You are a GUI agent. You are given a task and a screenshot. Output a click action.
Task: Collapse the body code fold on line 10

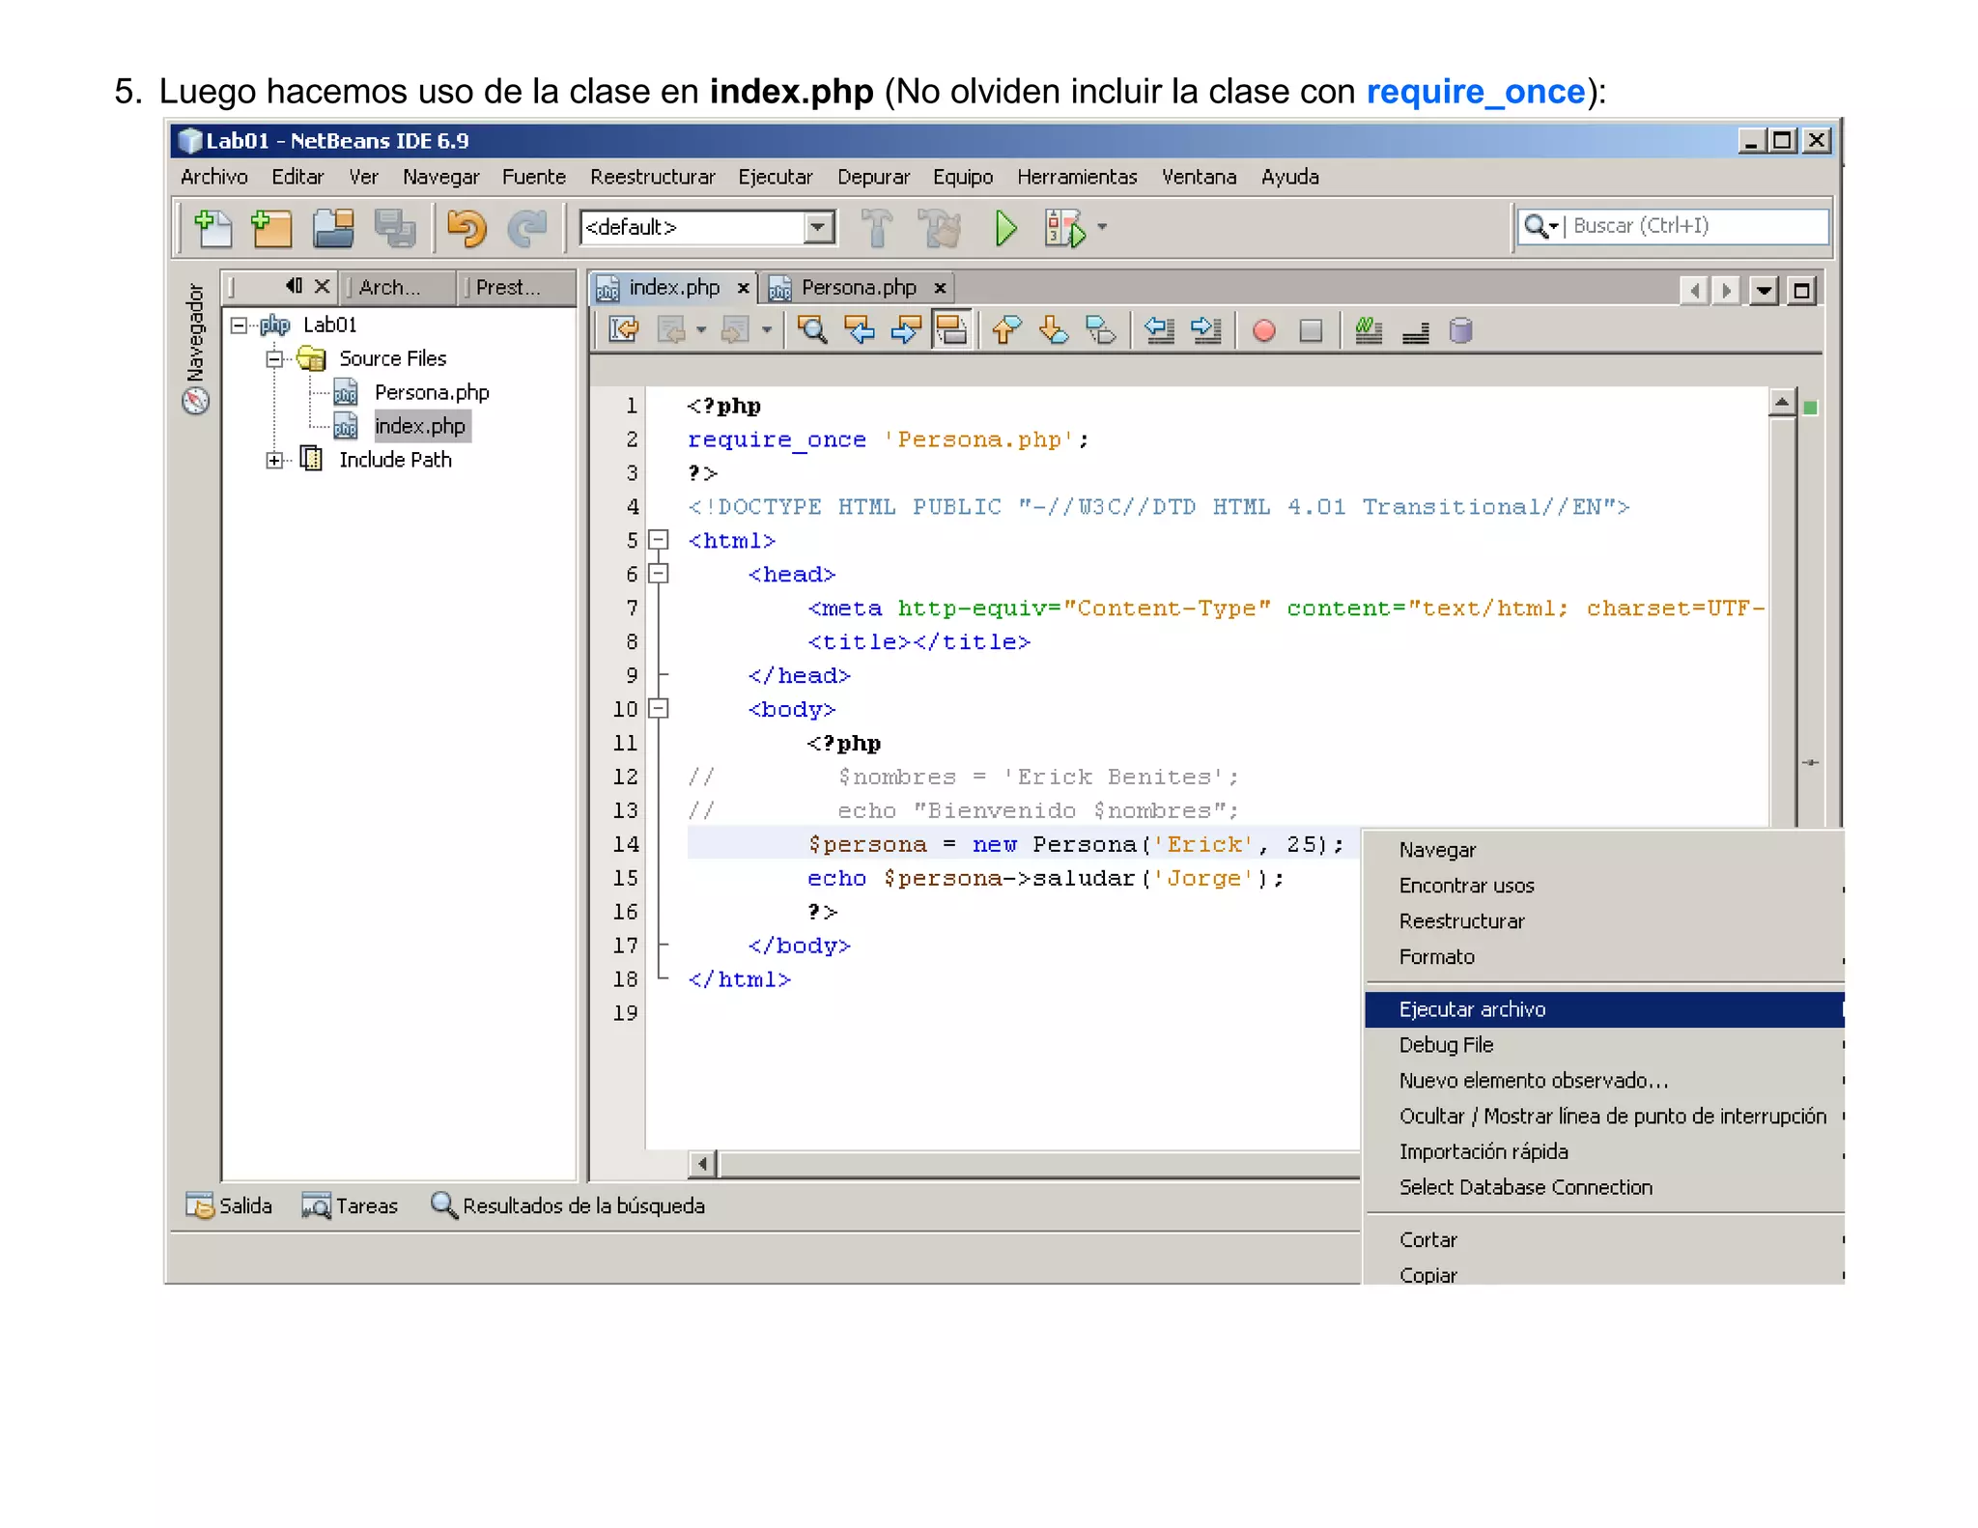click(658, 709)
